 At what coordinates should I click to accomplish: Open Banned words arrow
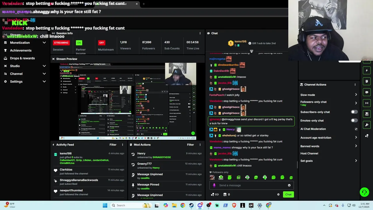point(356,146)
